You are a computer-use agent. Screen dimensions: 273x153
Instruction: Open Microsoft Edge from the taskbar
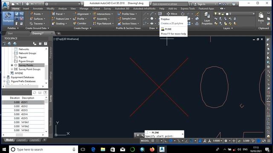coord(93,149)
